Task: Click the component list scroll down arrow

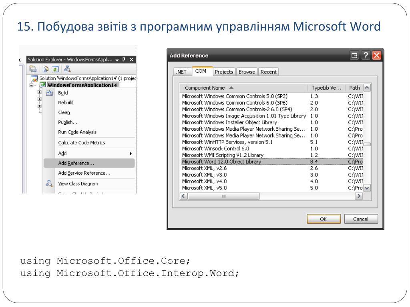Action: tap(367, 188)
